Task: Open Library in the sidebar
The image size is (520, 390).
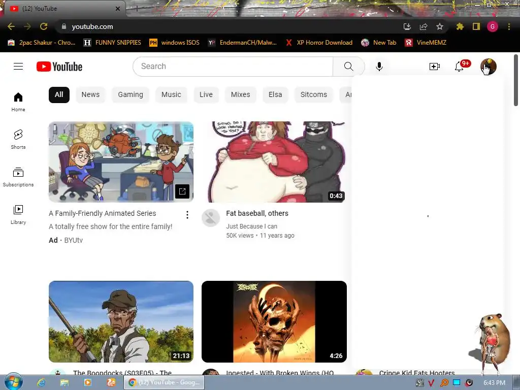Action: click(18, 215)
